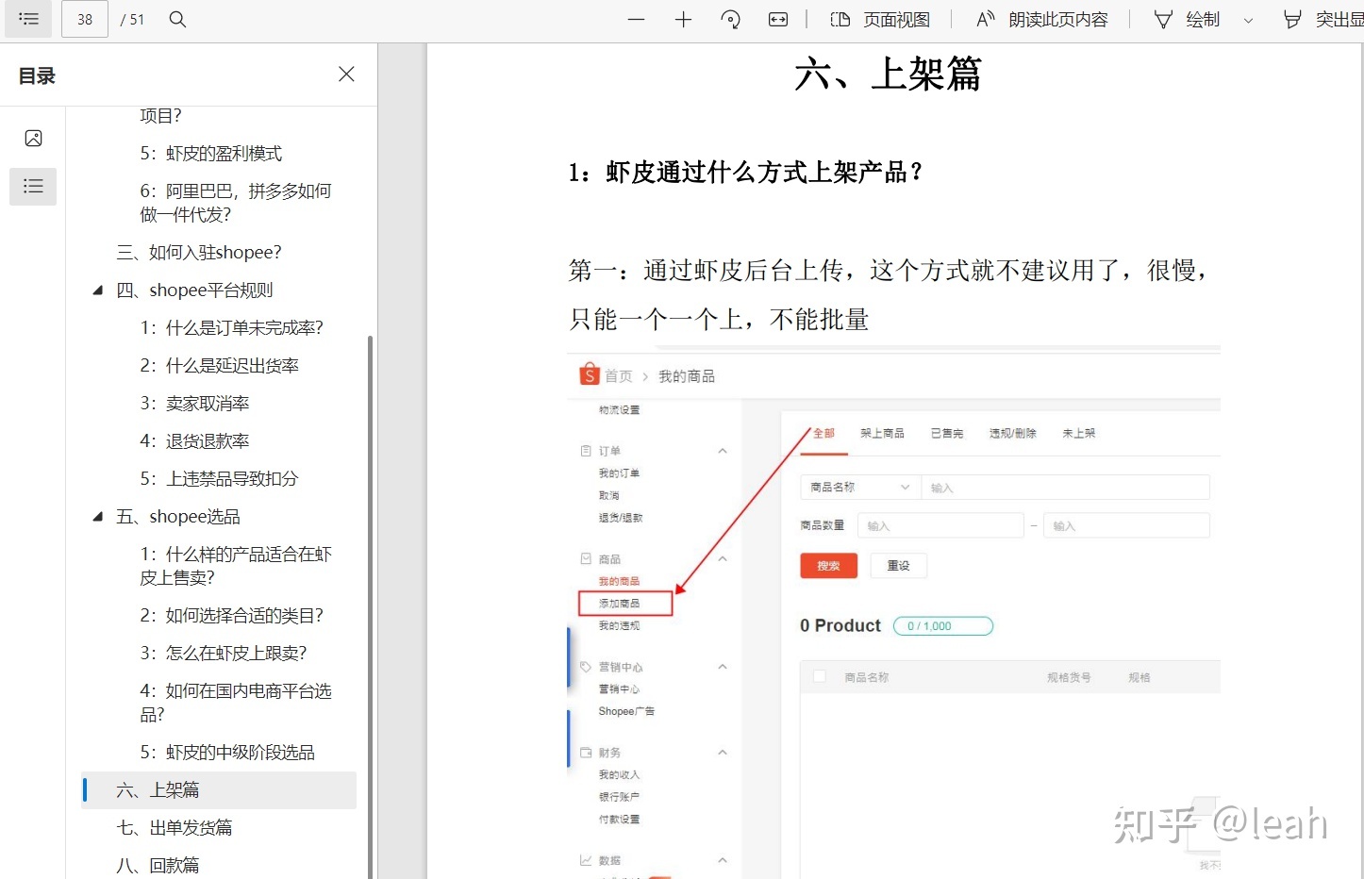1364x879 pixels.
Task: Go to 4：如何在国内电商平台选品?
Action: click(236, 703)
